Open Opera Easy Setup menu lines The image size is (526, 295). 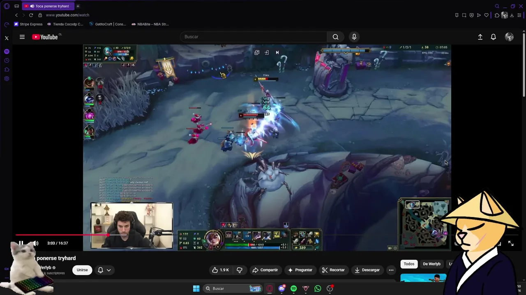click(519, 15)
